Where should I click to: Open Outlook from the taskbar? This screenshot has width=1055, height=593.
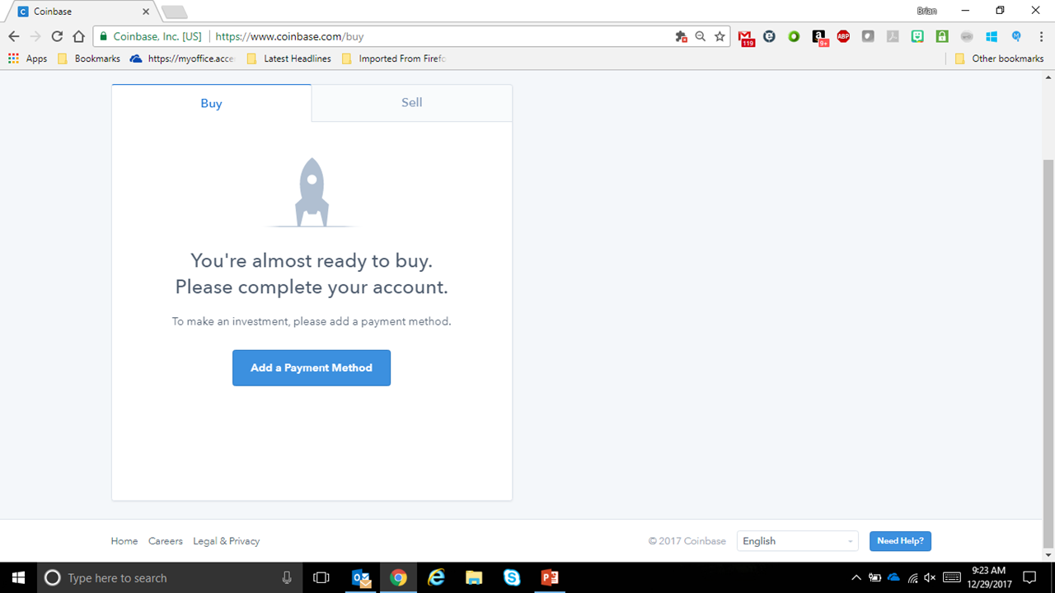tap(361, 577)
